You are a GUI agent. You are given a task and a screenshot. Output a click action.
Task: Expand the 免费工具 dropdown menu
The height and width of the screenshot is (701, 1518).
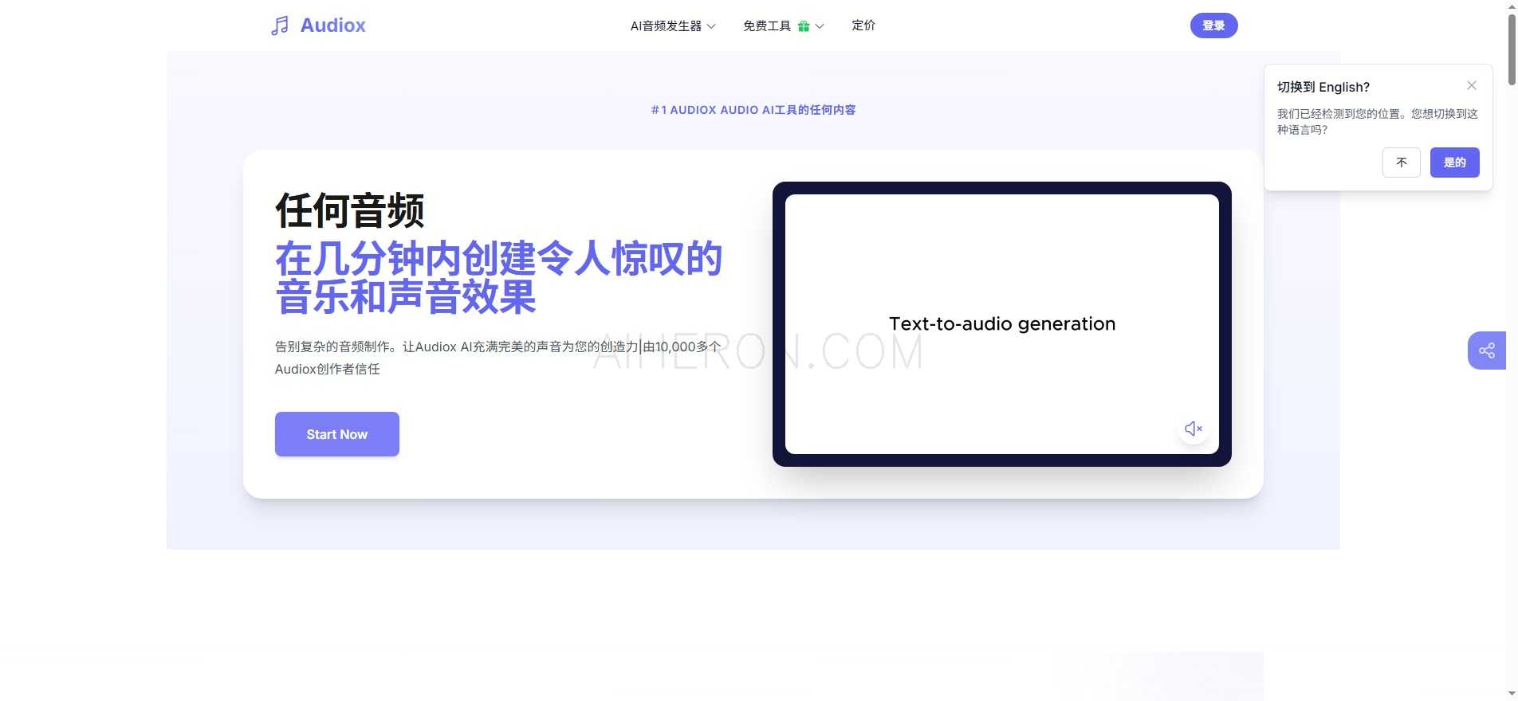click(783, 25)
